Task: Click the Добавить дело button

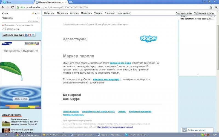Action: point(197,130)
